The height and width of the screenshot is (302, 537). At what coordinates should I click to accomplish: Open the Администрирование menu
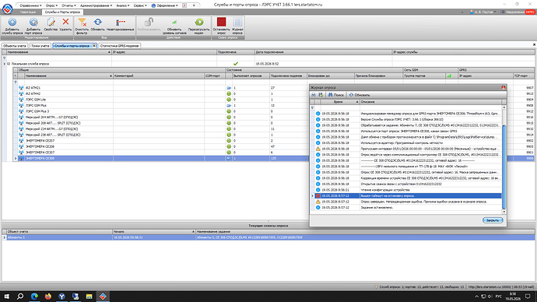(x=96, y=5)
